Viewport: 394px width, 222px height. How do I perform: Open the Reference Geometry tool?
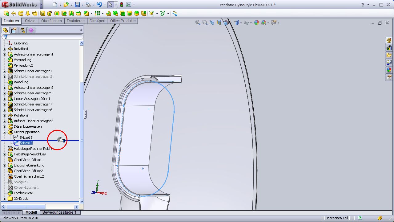(x=152, y=13)
